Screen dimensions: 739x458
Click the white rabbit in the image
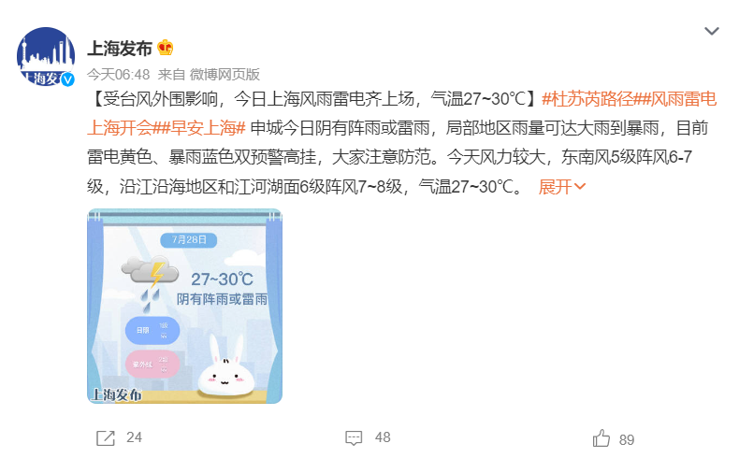click(x=225, y=365)
